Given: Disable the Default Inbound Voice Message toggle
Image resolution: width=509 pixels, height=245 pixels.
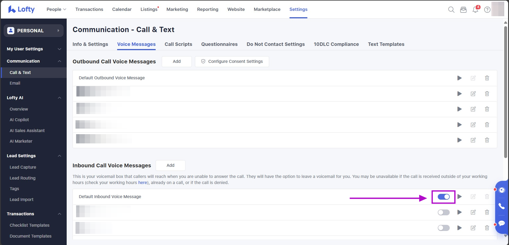Looking at the screenshot, I should (443, 197).
